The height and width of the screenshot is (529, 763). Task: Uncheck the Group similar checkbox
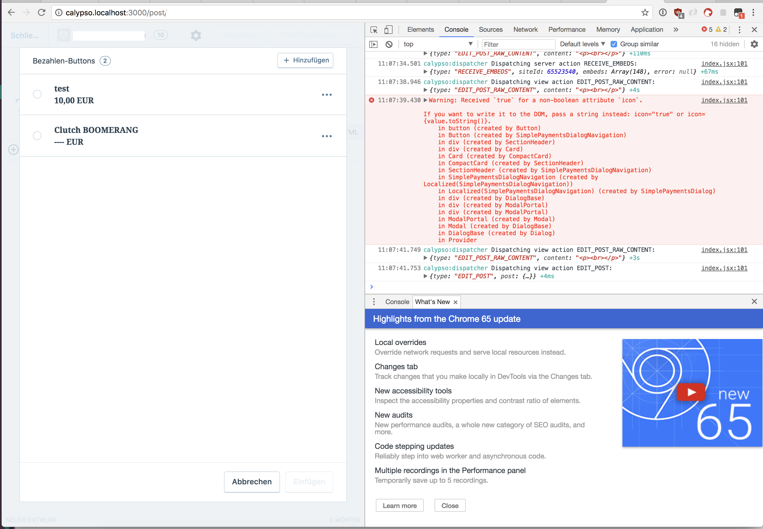pyautogui.click(x=614, y=44)
